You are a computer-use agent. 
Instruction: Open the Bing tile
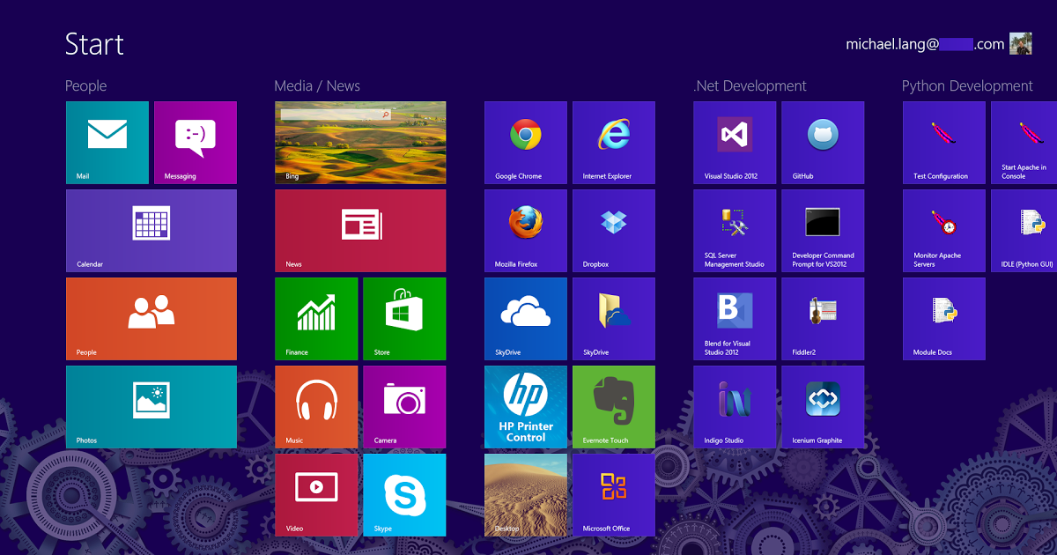pyautogui.click(x=360, y=143)
